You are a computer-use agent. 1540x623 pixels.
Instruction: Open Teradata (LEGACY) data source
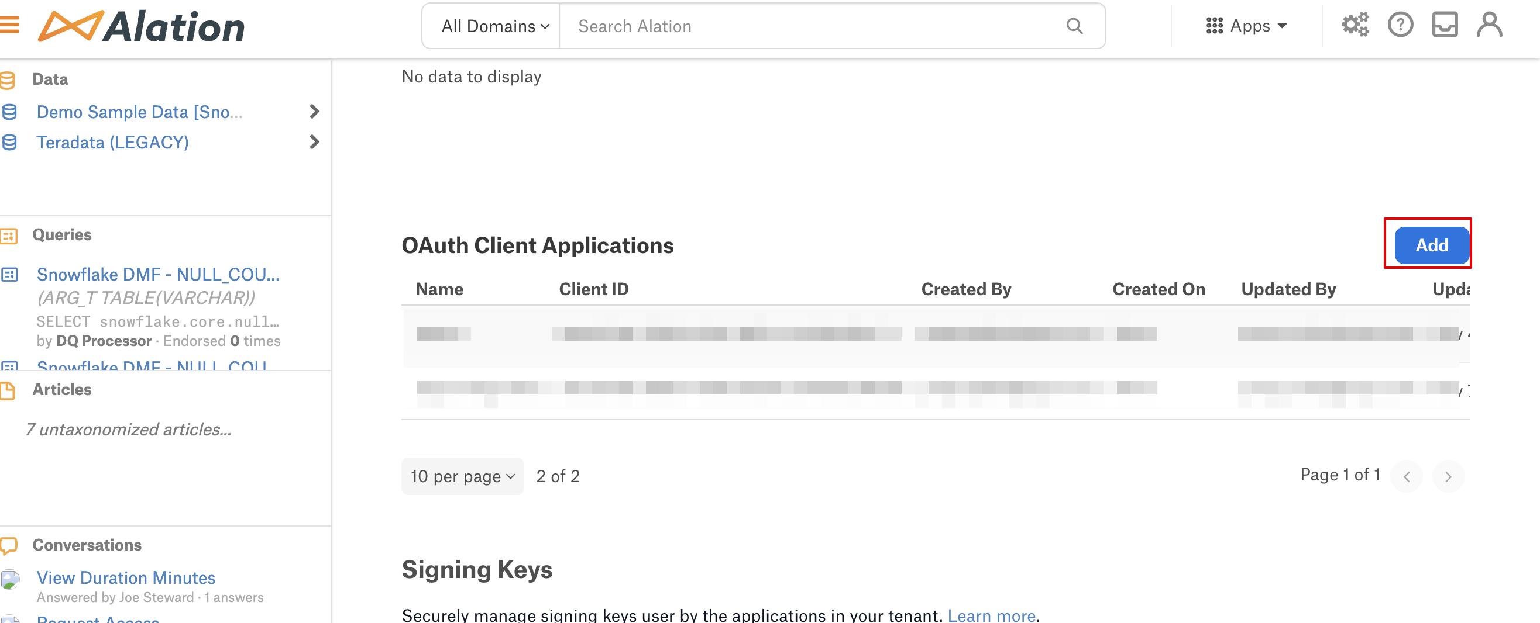pos(112,142)
